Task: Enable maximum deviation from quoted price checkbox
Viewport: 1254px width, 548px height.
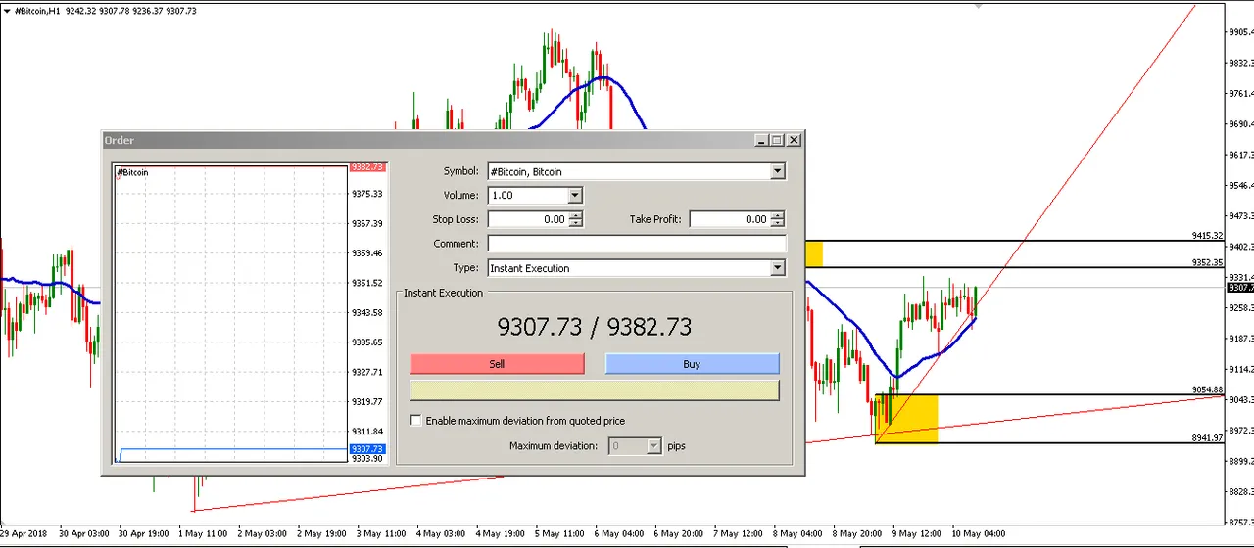Action: click(416, 421)
